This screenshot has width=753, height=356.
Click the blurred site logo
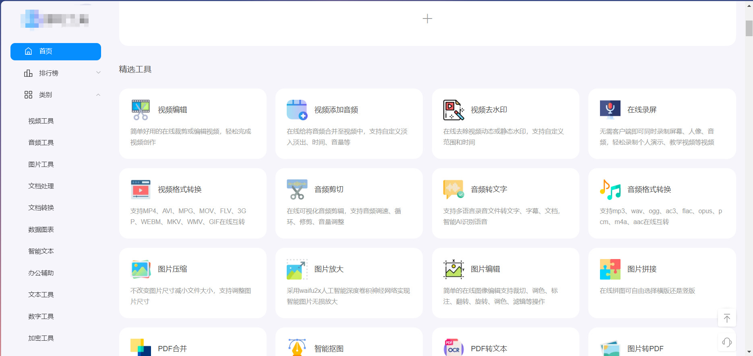coord(55,19)
